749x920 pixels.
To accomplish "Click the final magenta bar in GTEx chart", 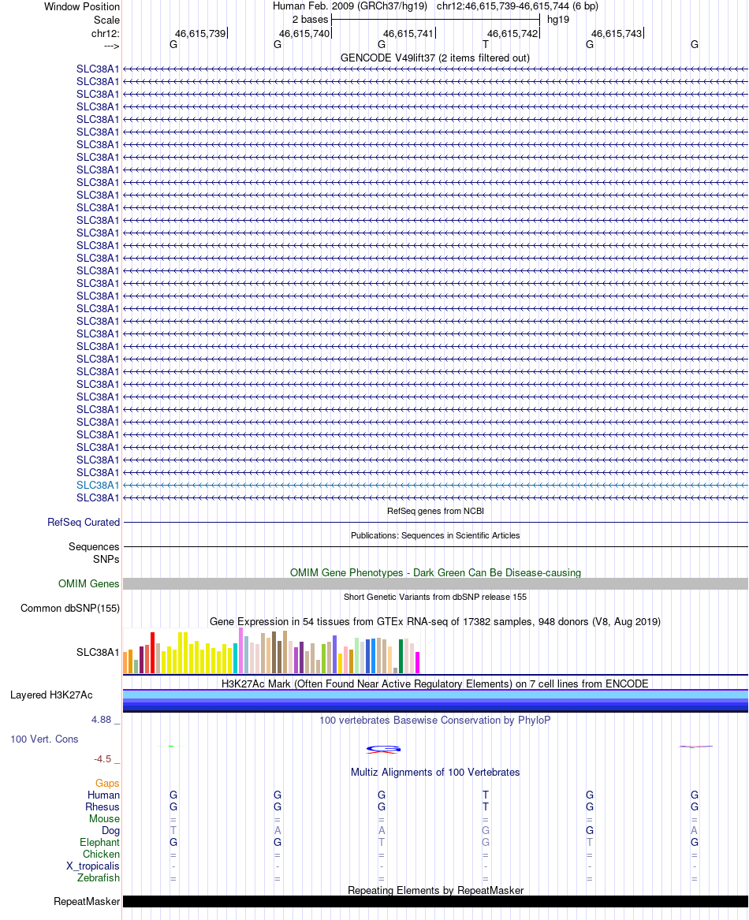I will pos(418,662).
